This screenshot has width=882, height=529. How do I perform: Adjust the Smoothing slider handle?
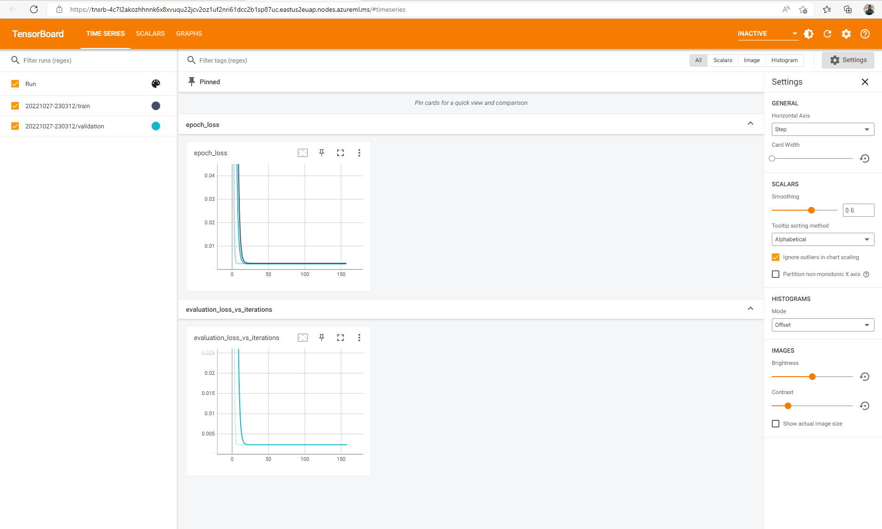811,210
